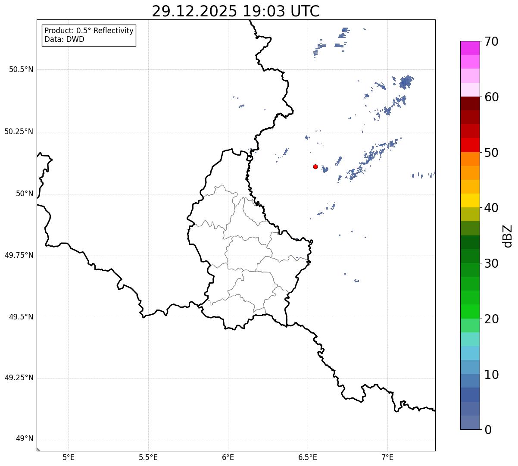
Task: Click the 5.5°E longitude label
Action: tap(148, 457)
